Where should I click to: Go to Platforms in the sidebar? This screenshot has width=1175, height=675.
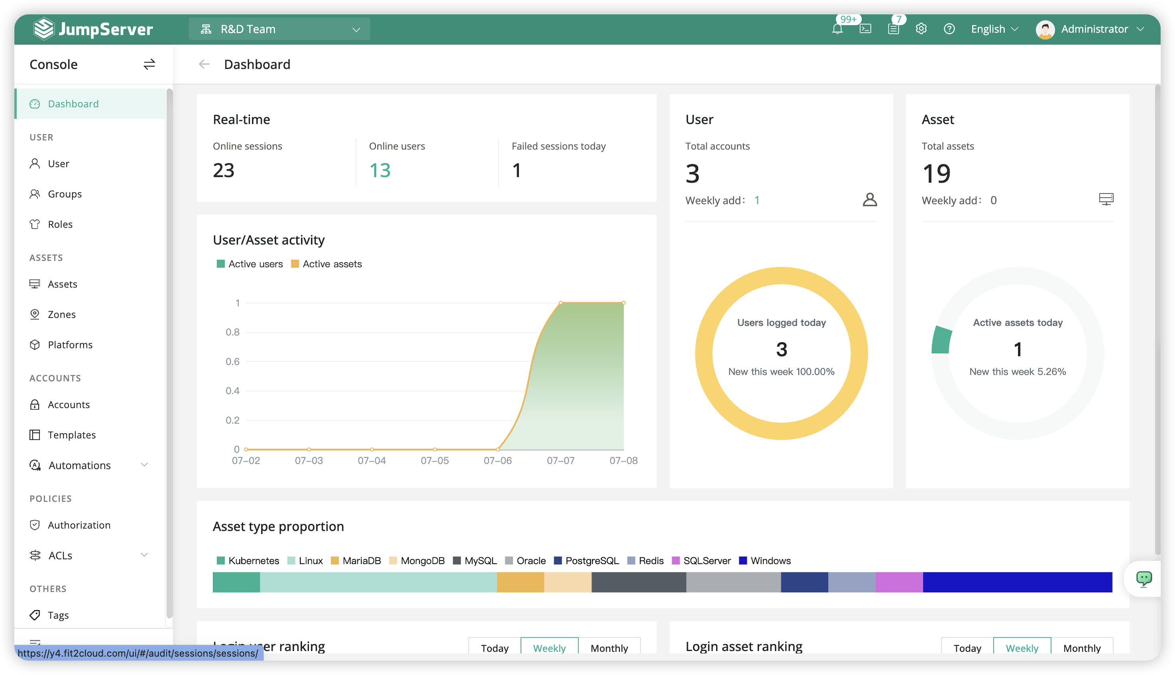(x=70, y=344)
